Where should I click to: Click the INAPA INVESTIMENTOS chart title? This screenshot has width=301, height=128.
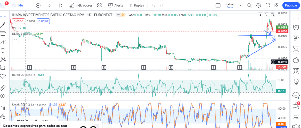coord(62,15)
